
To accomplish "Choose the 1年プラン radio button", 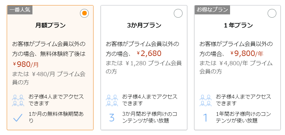I will tap(272, 13).
